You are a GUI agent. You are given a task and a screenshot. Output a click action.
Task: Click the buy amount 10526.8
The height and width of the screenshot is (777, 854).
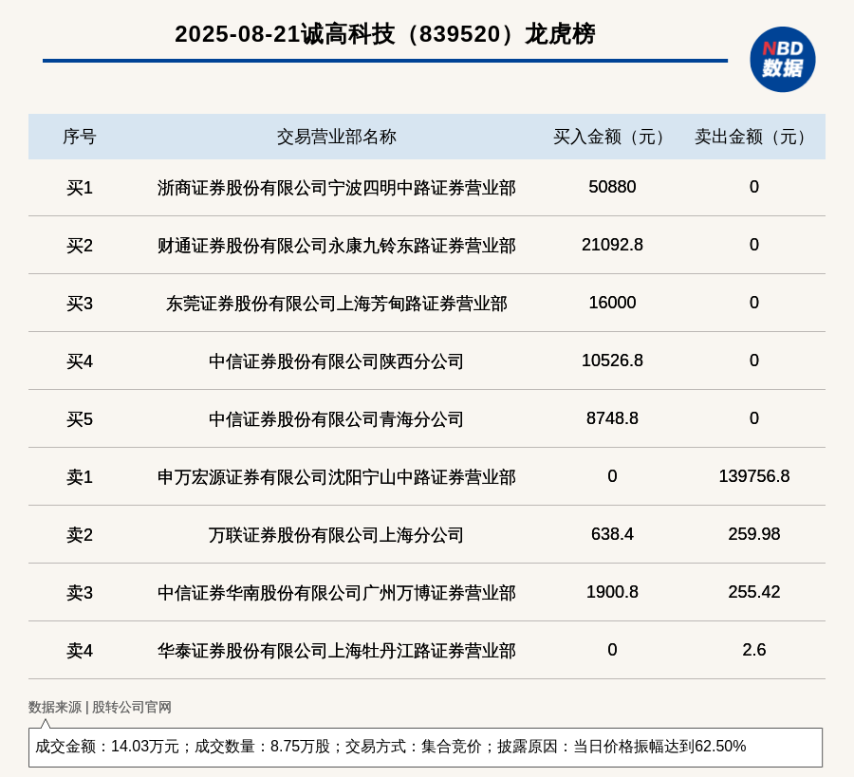click(612, 361)
